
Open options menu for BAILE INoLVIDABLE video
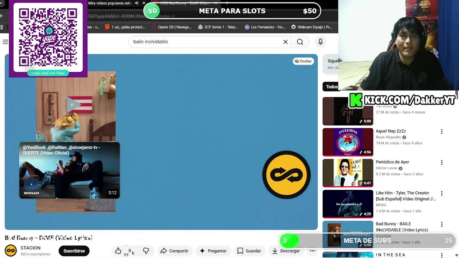pyautogui.click(x=442, y=225)
